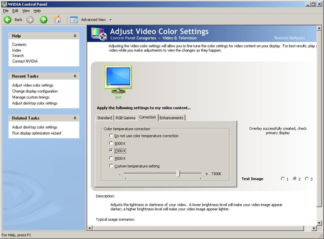This screenshot has width=324, height=239.
Task: Click the 'Overlay successfully created' message
Action: coord(278,131)
